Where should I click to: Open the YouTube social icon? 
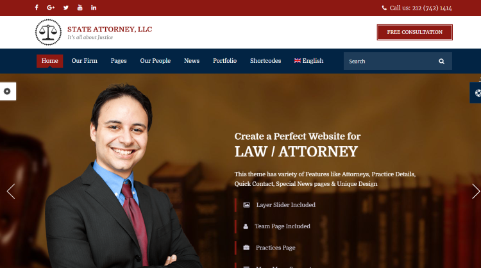pos(80,8)
